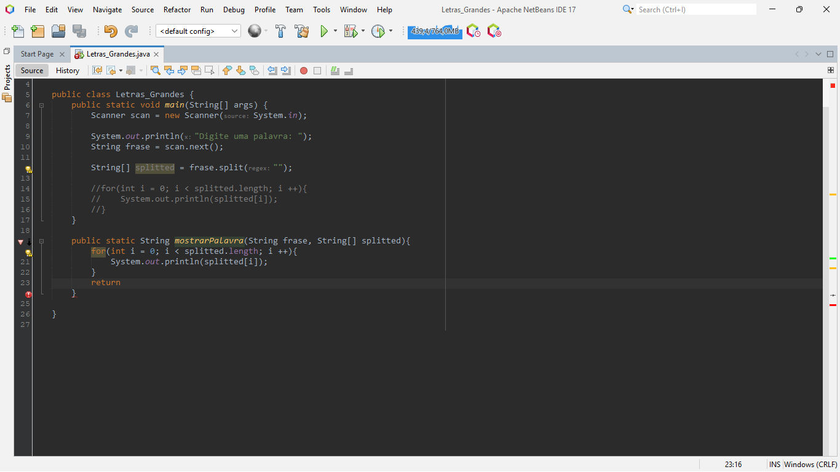Click the Redo arrow icon

coord(131,31)
